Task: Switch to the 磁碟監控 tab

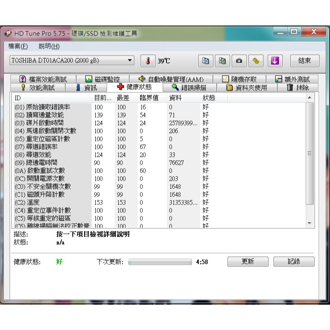Action: 103,79
